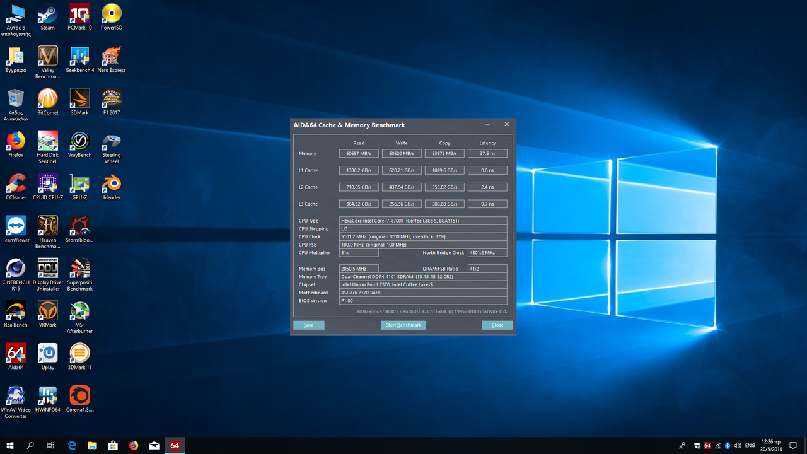
Task: Select the Stormblood desktop icon
Action: point(79,229)
